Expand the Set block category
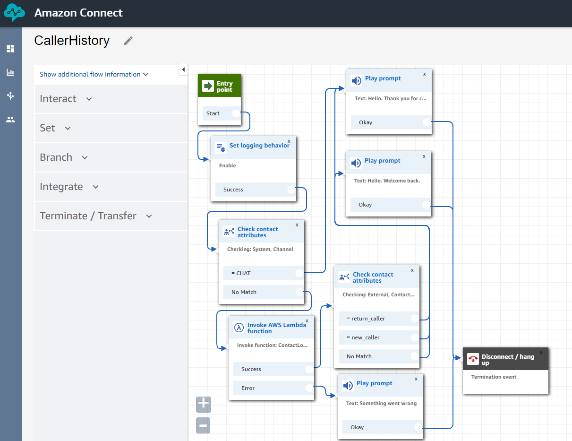572x441 pixels. pos(111,128)
